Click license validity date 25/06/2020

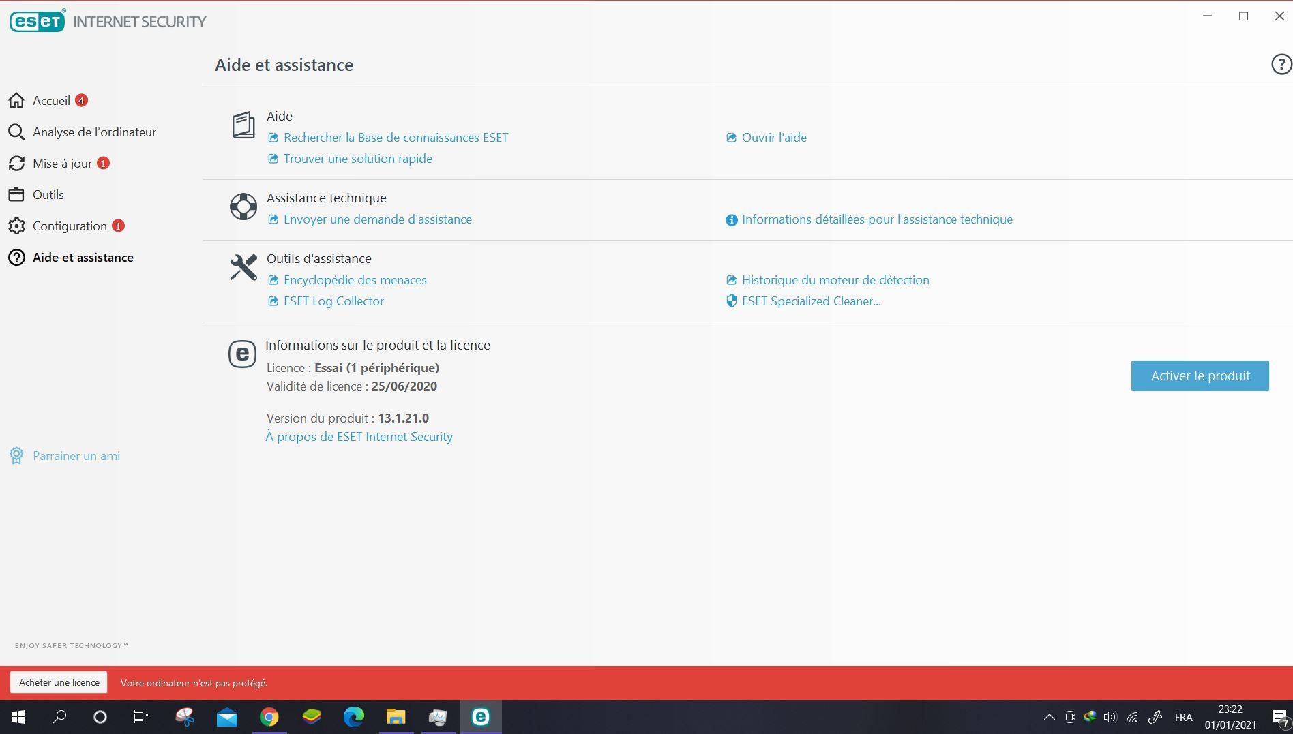404,386
